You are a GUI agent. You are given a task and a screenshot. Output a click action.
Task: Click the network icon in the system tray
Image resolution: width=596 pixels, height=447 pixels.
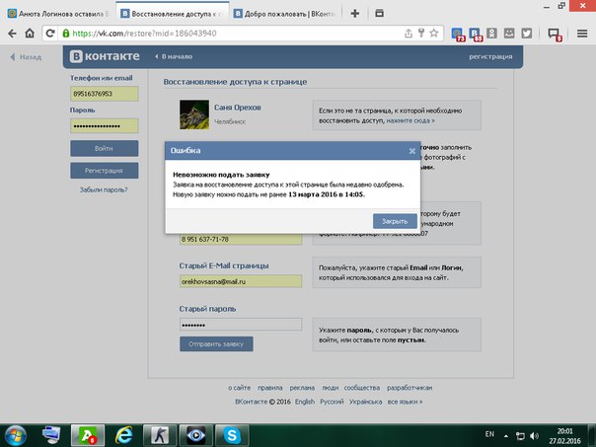coord(520,436)
